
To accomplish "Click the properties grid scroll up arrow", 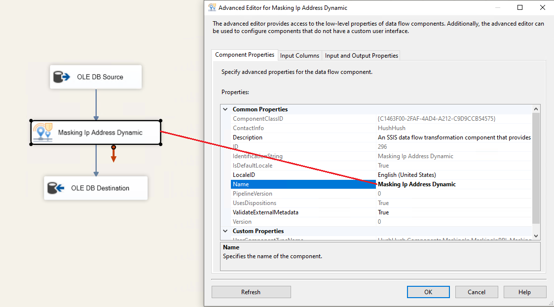I will pyautogui.click(x=536, y=109).
